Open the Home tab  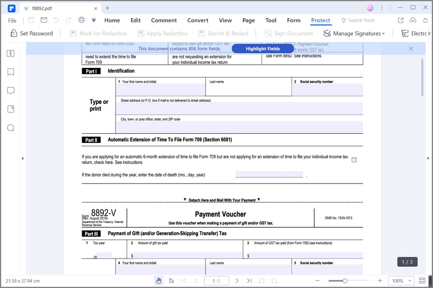(x=112, y=20)
